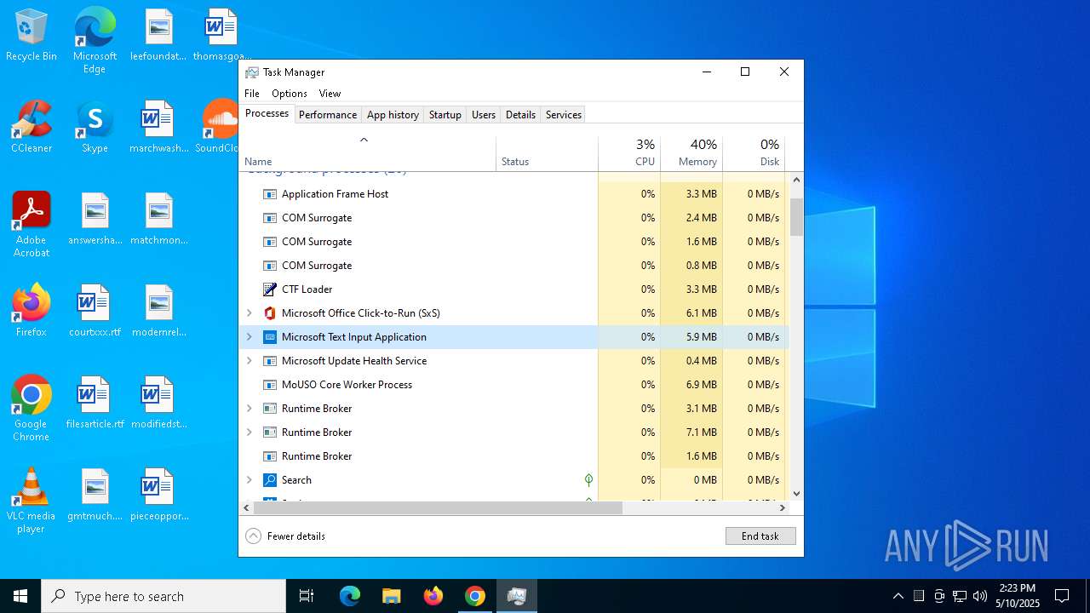Click the scroll down arrow of process list
Viewport: 1090px width, 613px height.
796,493
